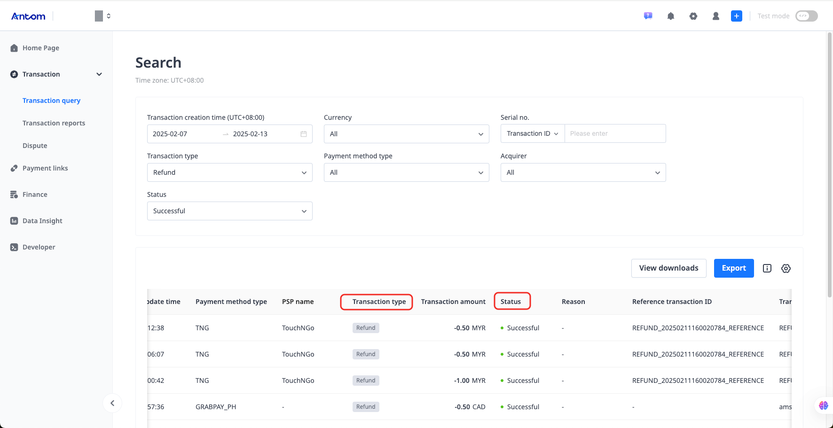Screen dimensions: 833x428
Task: Click the Serial no. text input field
Action: (x=615, y=133)
